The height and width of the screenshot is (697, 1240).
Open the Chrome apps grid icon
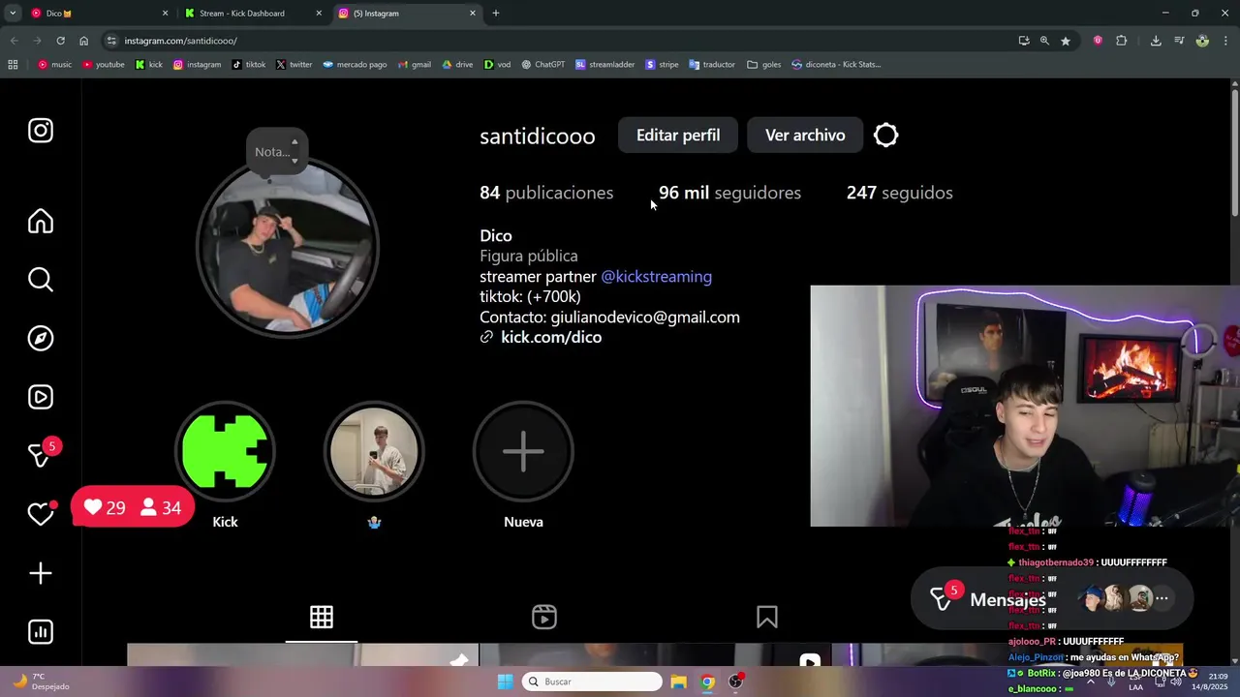13,65
